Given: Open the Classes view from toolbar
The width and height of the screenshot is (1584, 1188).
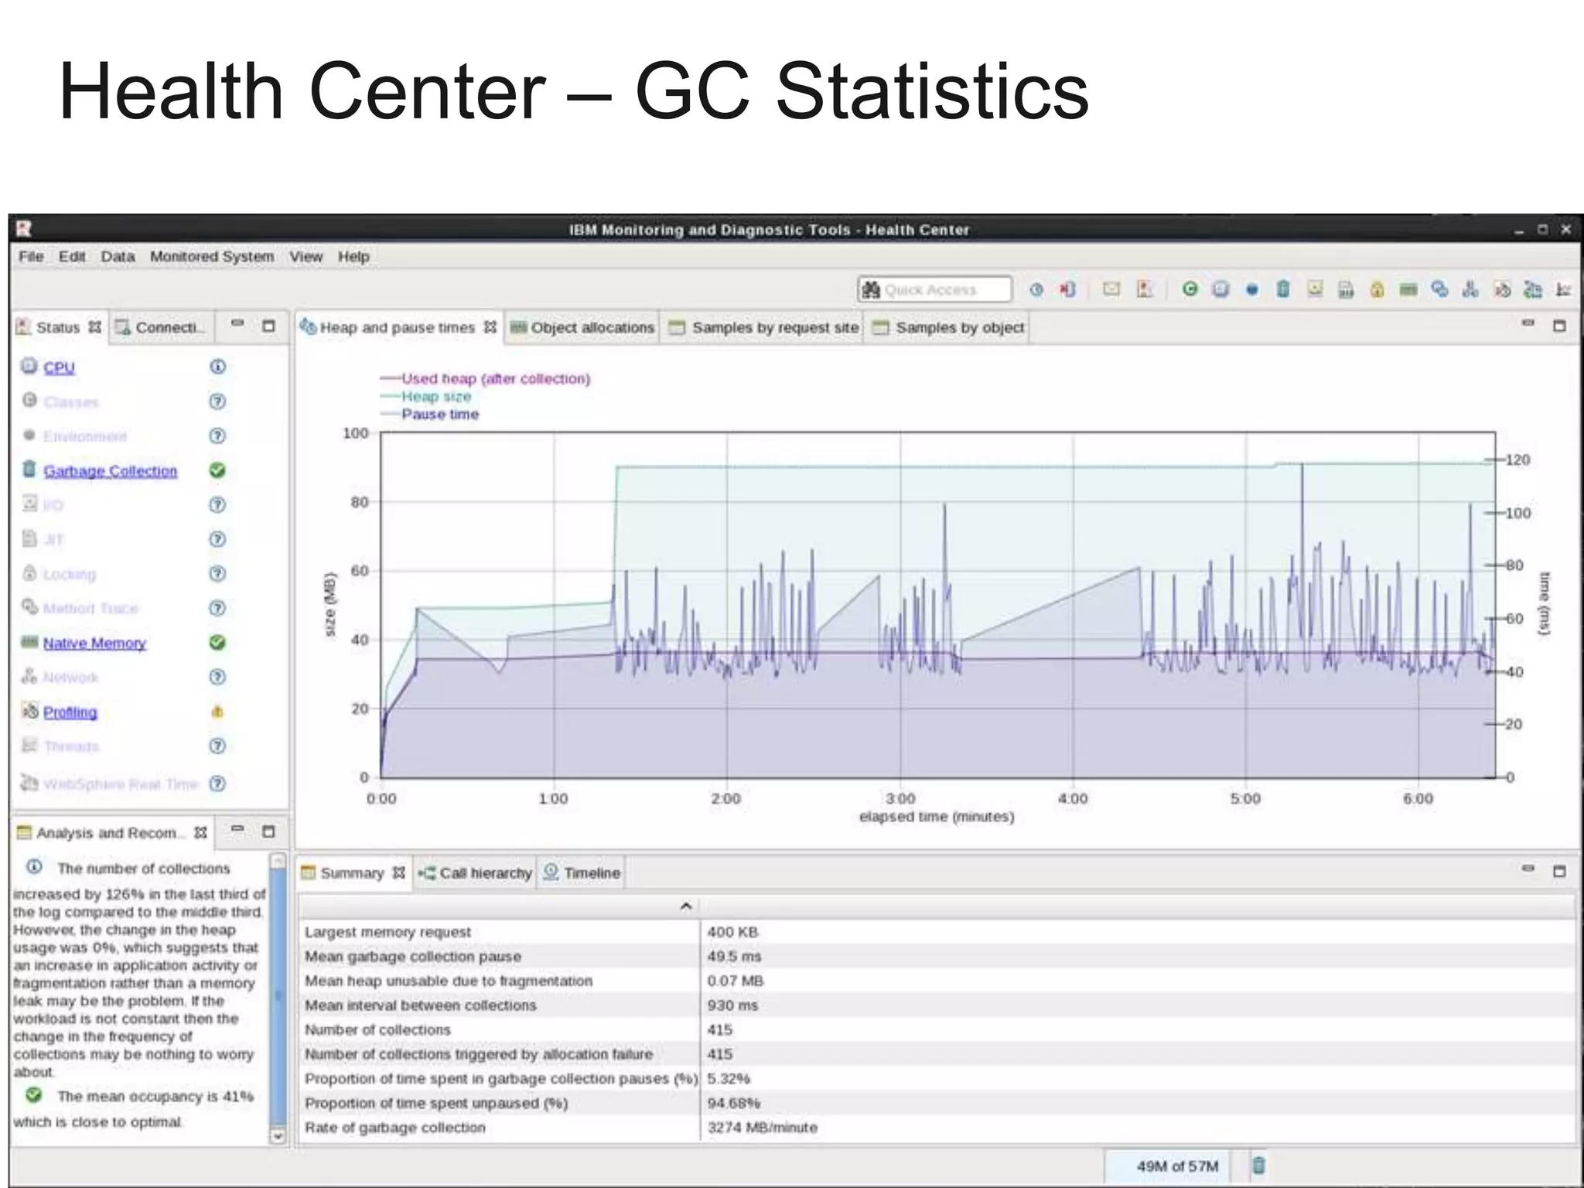Looking at the screenshot, I should [1190, 289].
